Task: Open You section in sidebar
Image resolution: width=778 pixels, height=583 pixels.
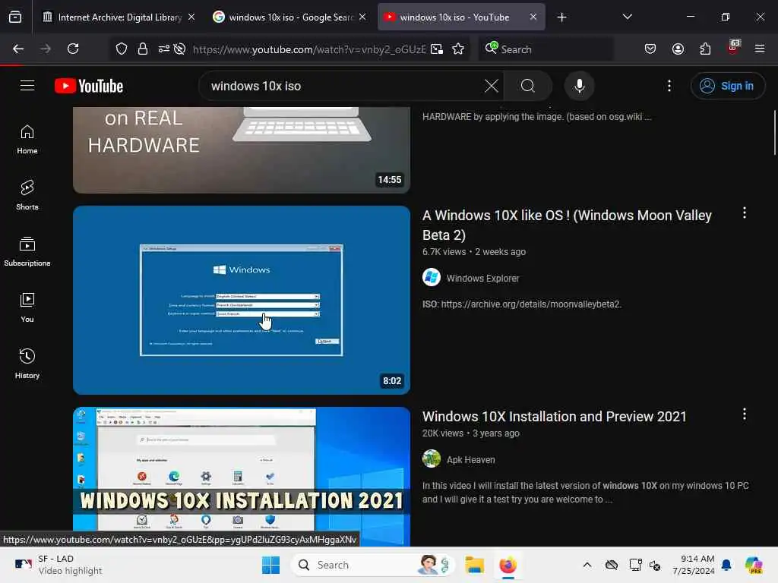Action: pyautogui.click(x=27, y=308)
